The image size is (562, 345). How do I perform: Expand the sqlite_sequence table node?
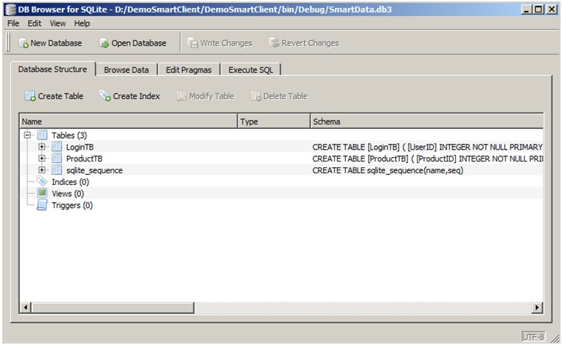[x=41, y=170]
